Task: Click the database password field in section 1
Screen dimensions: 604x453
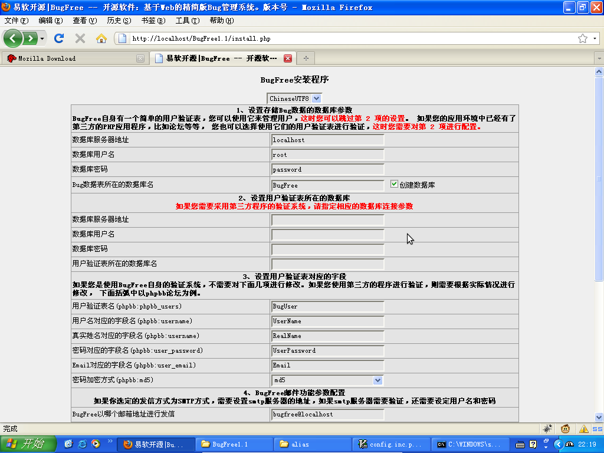Action: 327,169
